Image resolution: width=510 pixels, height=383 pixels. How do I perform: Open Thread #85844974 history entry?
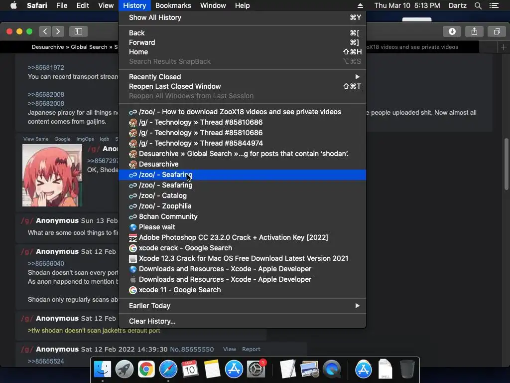point(243,143)
